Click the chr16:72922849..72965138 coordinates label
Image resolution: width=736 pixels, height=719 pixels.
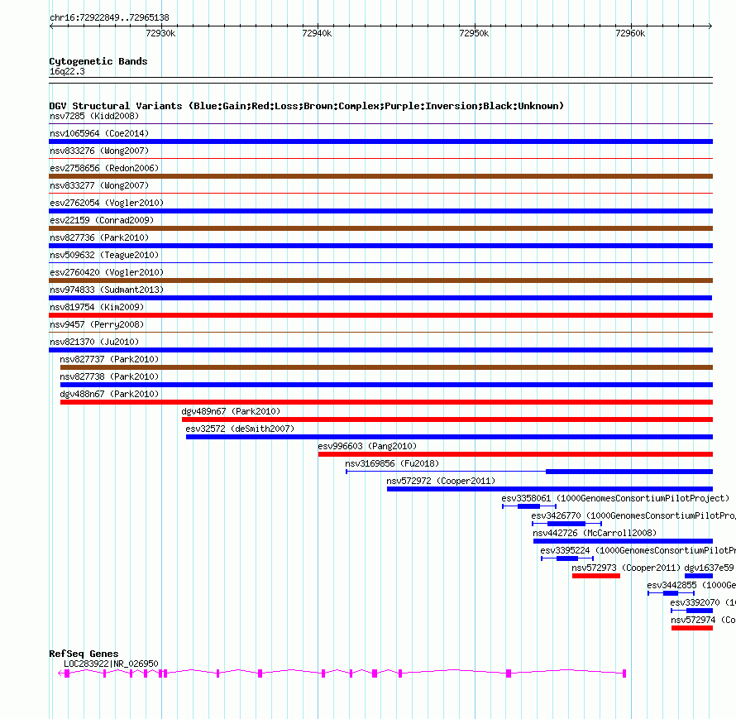tap(109, 18)
